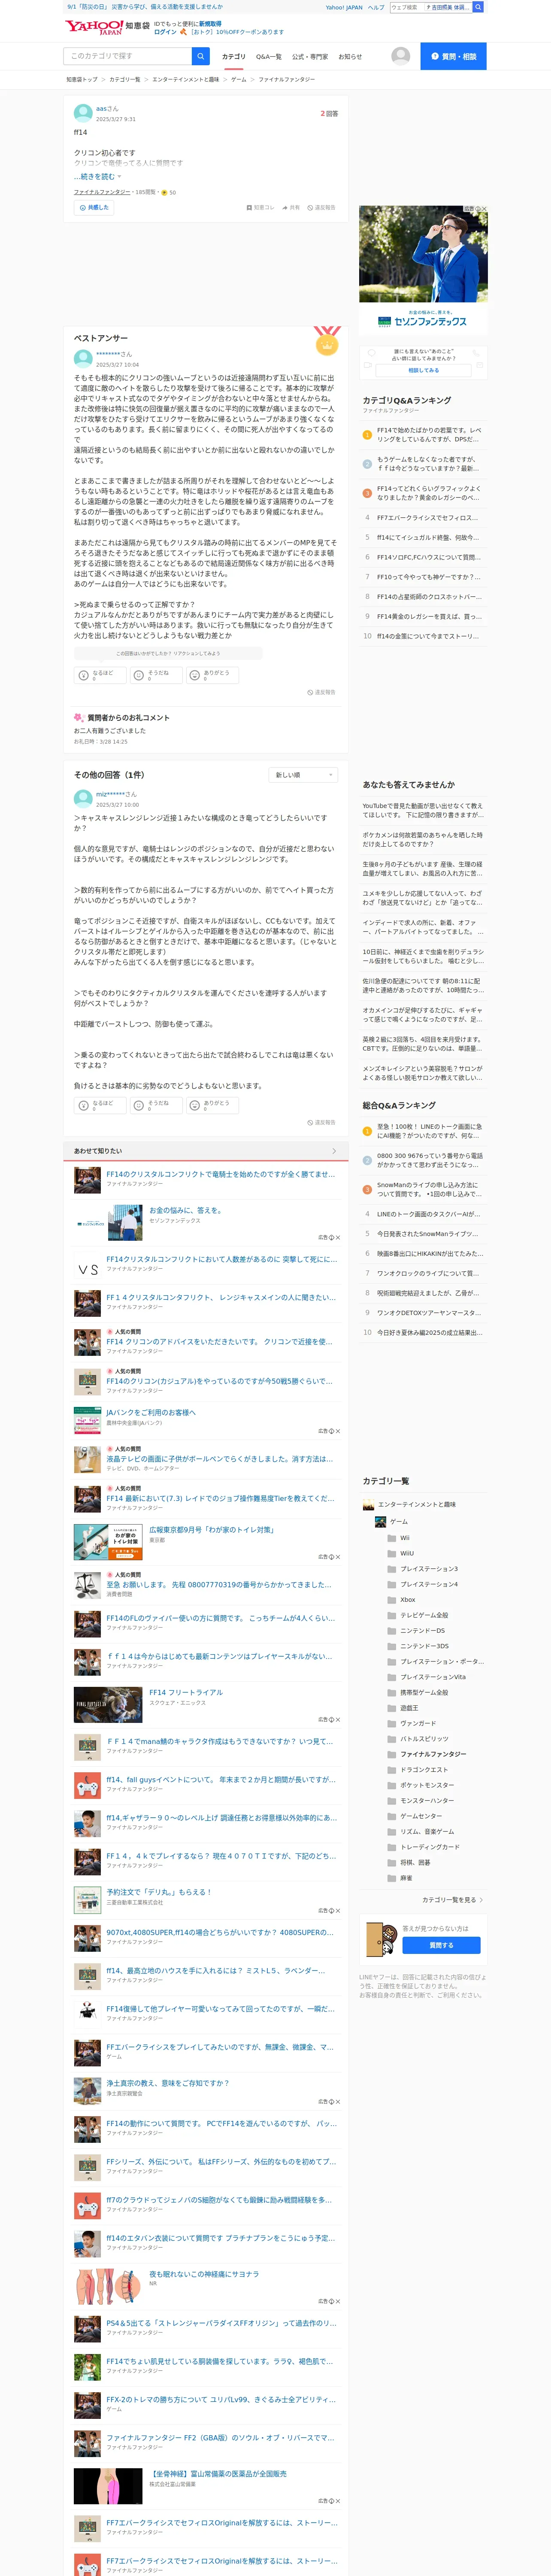
Task: Open カテゴリ一覧 breadcrumb
Action: pos(125,79)
